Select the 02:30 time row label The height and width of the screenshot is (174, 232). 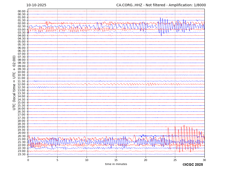(x=22, y=26)
